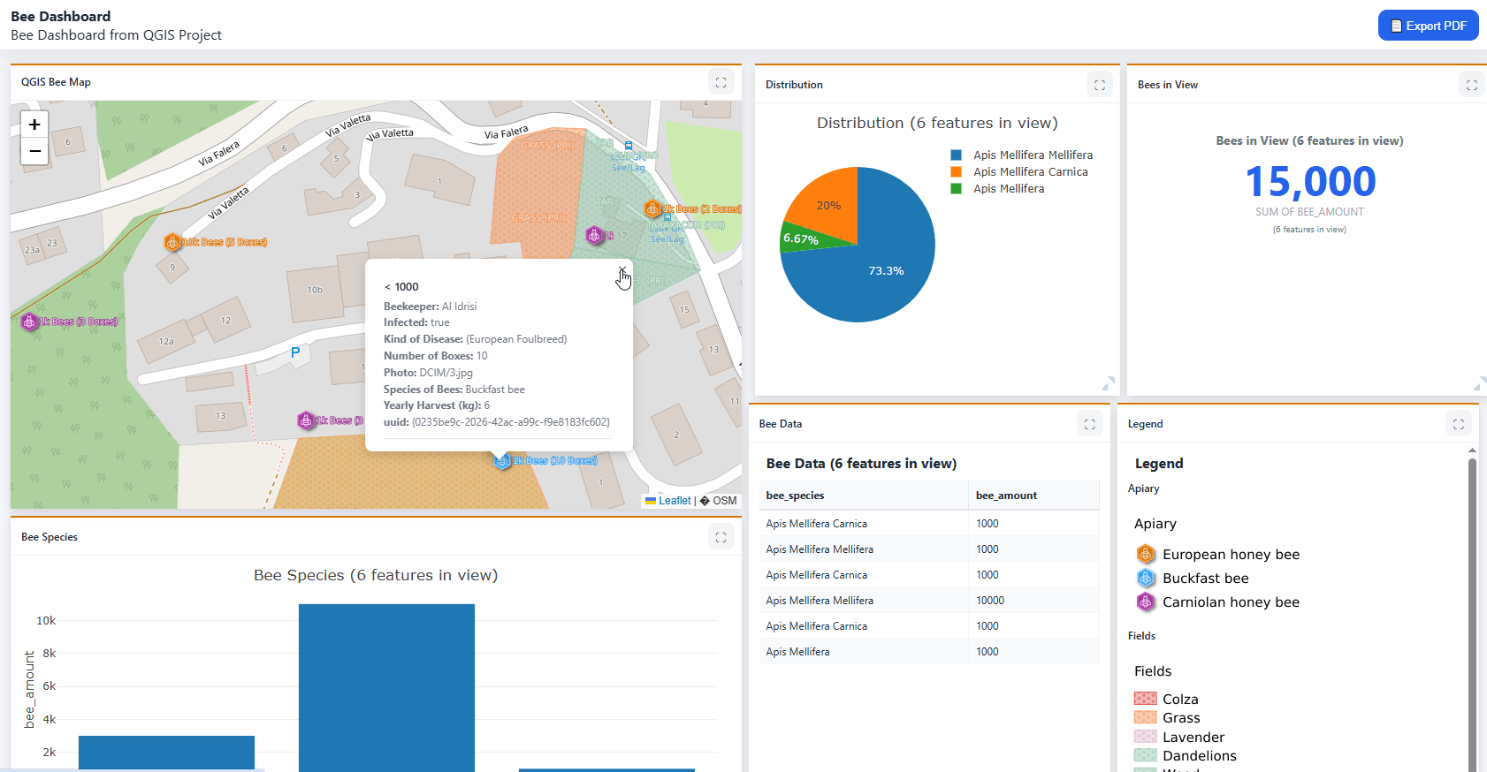
Task: Sort table by bee_amount column header
Action: (x=1006, y=496)
